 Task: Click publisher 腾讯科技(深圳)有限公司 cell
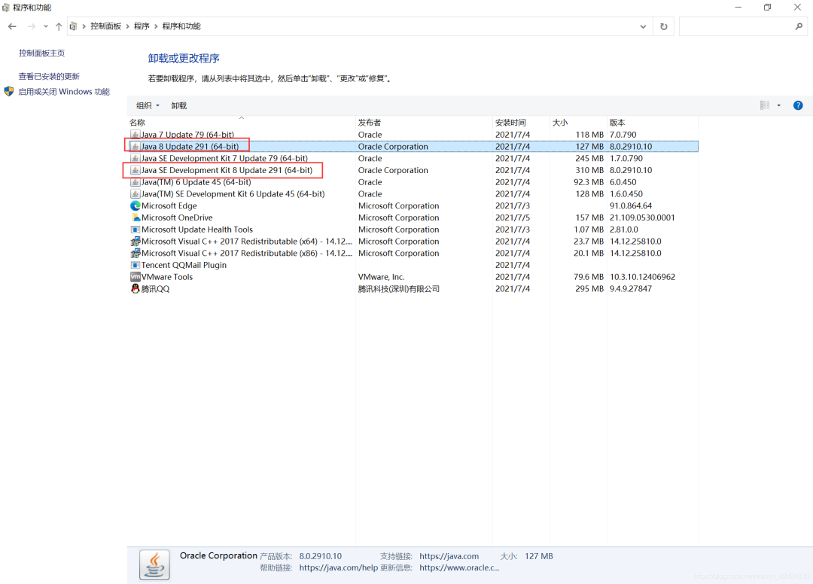(x=399, y=289)
